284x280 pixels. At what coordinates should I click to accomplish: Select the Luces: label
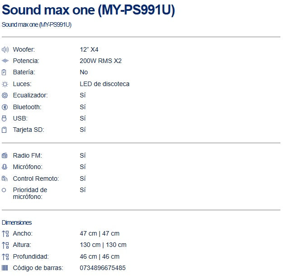[22, 84]
